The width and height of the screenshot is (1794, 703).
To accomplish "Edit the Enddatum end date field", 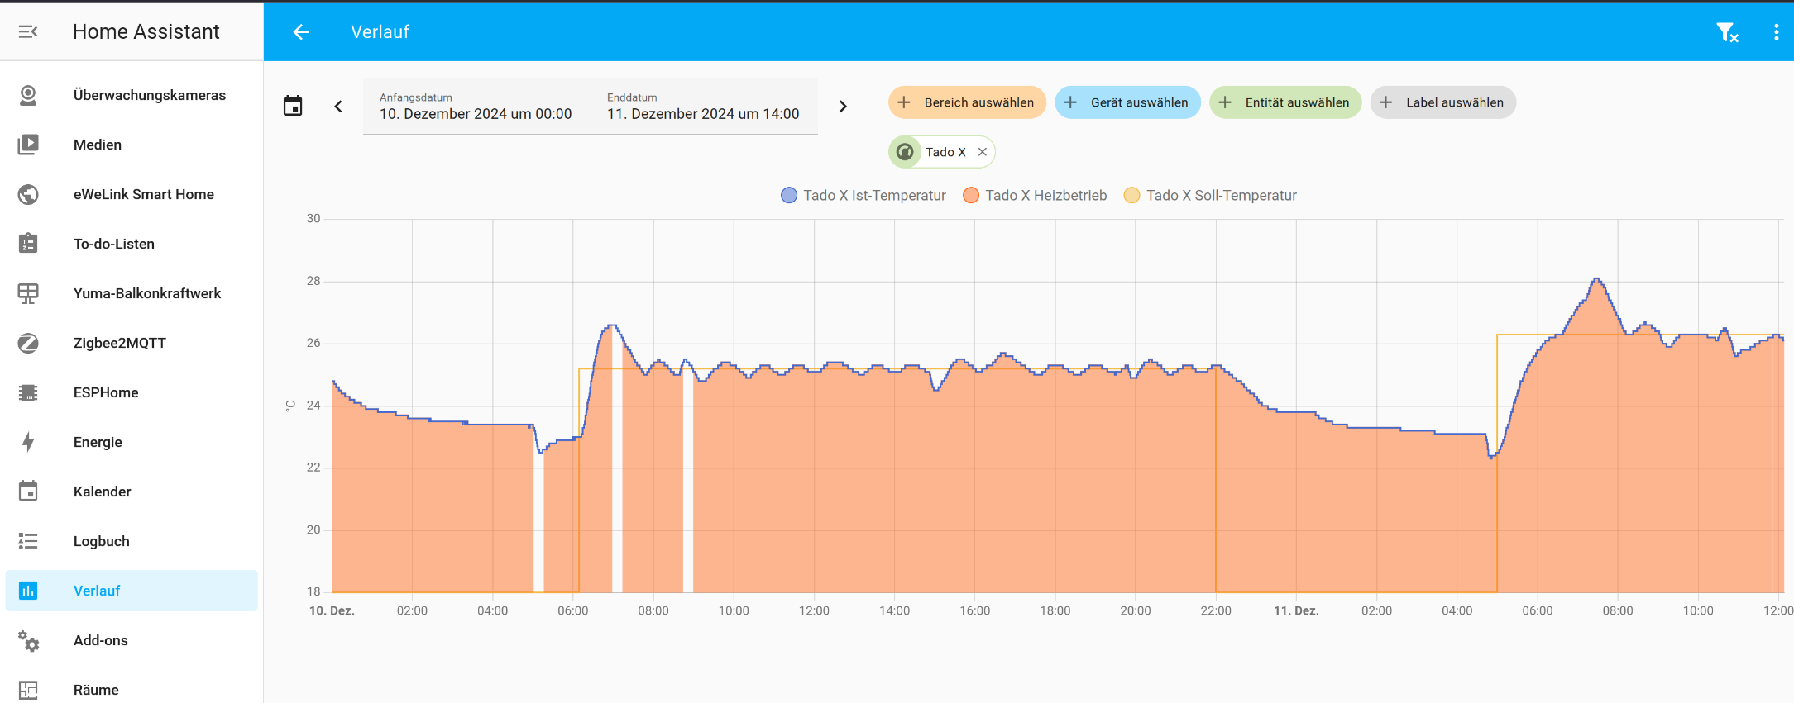I will point(704,107).
